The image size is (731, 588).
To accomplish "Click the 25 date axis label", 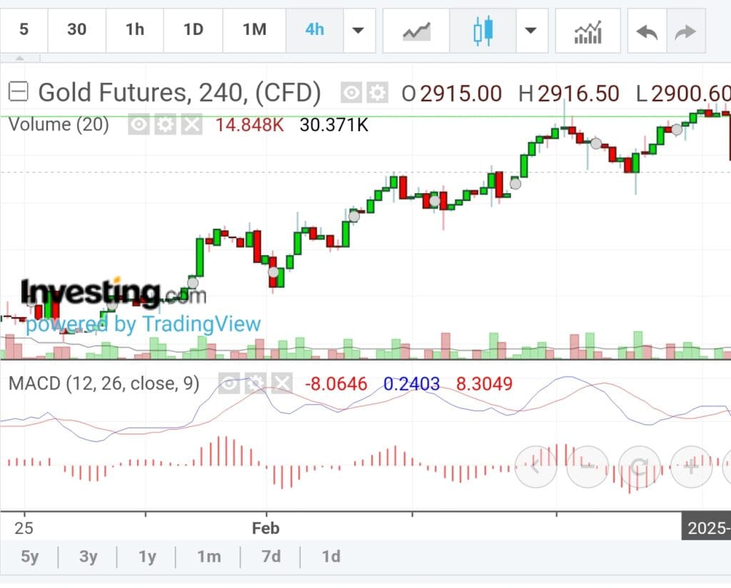I will click(x=24, y=528).
